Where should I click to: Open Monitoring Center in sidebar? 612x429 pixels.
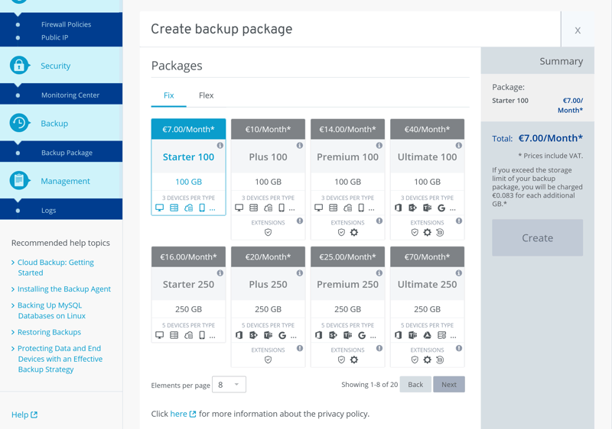click(x=70, y=95)
